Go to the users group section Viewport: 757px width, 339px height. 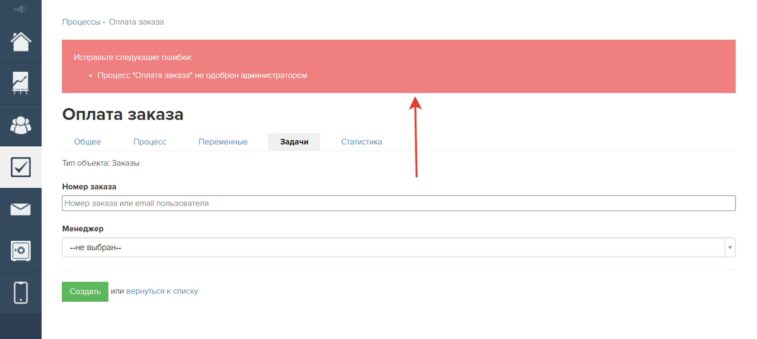point(20,125)
